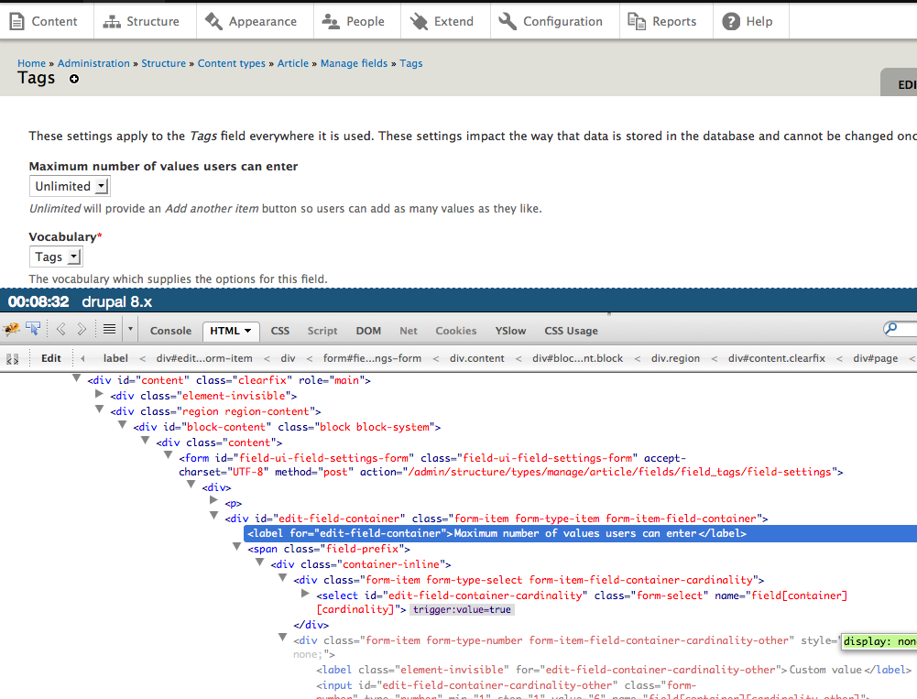Go forward with Firebug right arrow
917x699 pixels.
pos(82,329)
